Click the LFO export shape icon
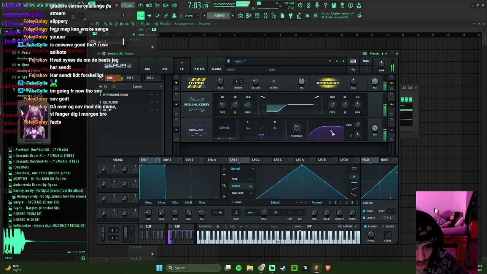 354,169
